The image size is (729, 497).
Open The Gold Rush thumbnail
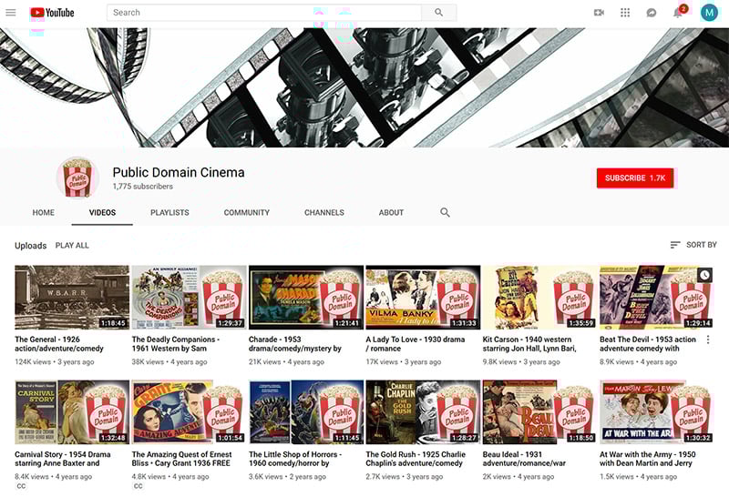(423, 412)
